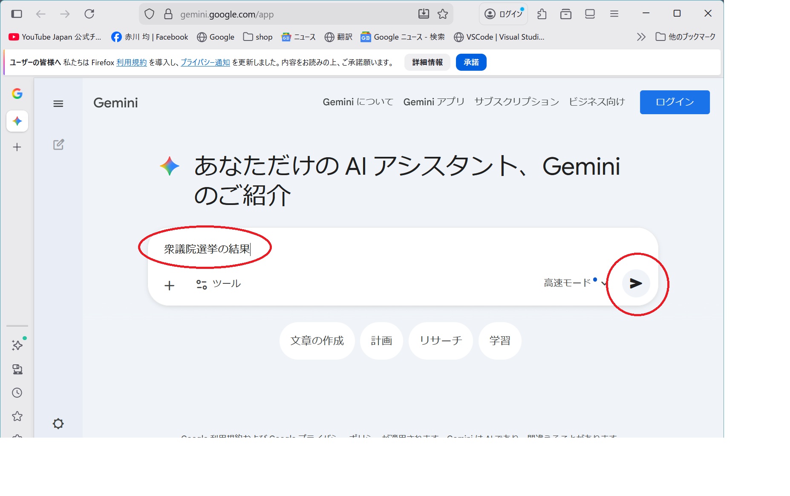Select the リサーチ suggestion chip
Screen dimensions: 790x496
(x=441, y=341)
